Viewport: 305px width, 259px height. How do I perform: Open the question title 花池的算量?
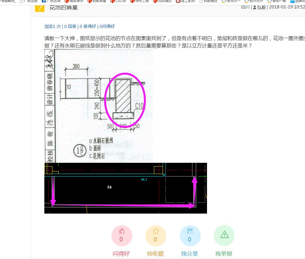point(64,8)
